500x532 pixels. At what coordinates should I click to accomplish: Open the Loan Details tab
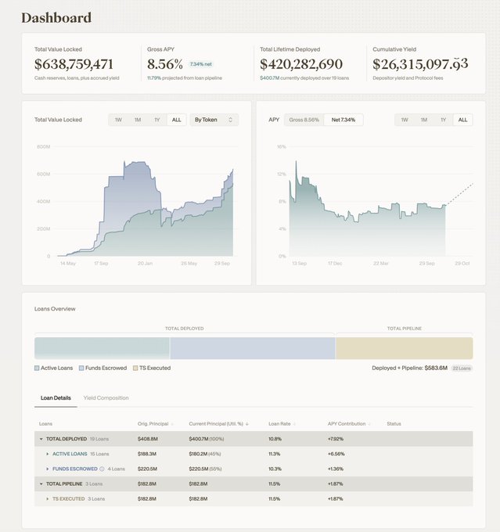pyautogui.click(x=56, y=398)
